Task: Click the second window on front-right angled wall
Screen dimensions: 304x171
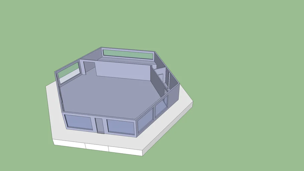Action: tap(160, 108)
